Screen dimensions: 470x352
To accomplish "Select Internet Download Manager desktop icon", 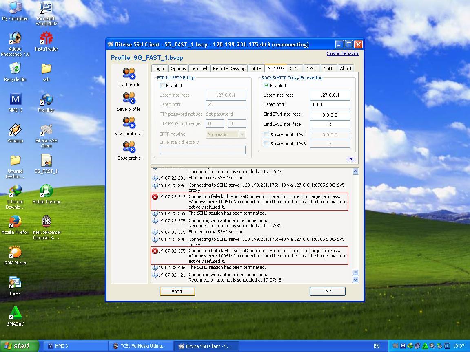I will point(15,197).
